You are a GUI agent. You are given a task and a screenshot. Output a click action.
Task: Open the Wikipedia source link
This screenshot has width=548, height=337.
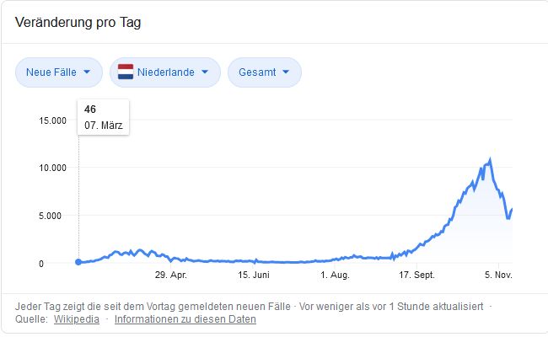tap(77, 319)
